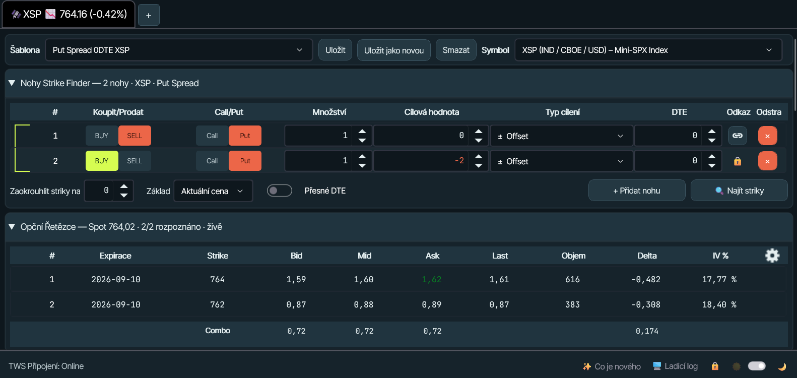
Task: Open the Typ cílení dropdown for leg 1
Action: 561,136
